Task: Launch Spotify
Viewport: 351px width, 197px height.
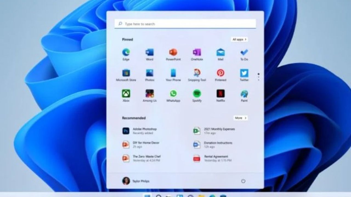Action: [x=197, y=96]
